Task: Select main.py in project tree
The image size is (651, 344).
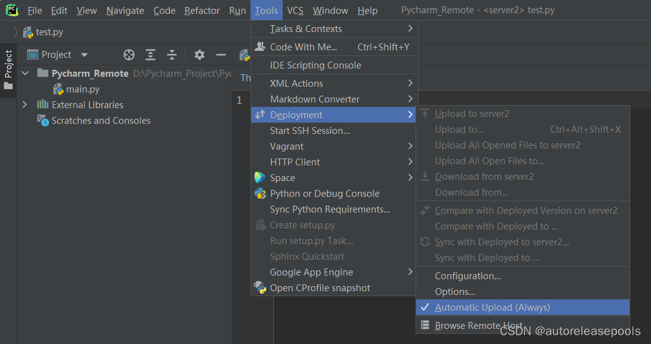Action: pyautogui.click(x=76, y=89)
